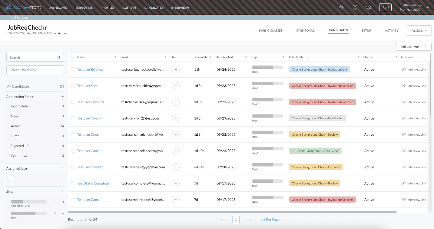The width and height of the screenshot is (434, 229).
Task: Add user for Test StatusComplete row
Action: coord(176,183)
